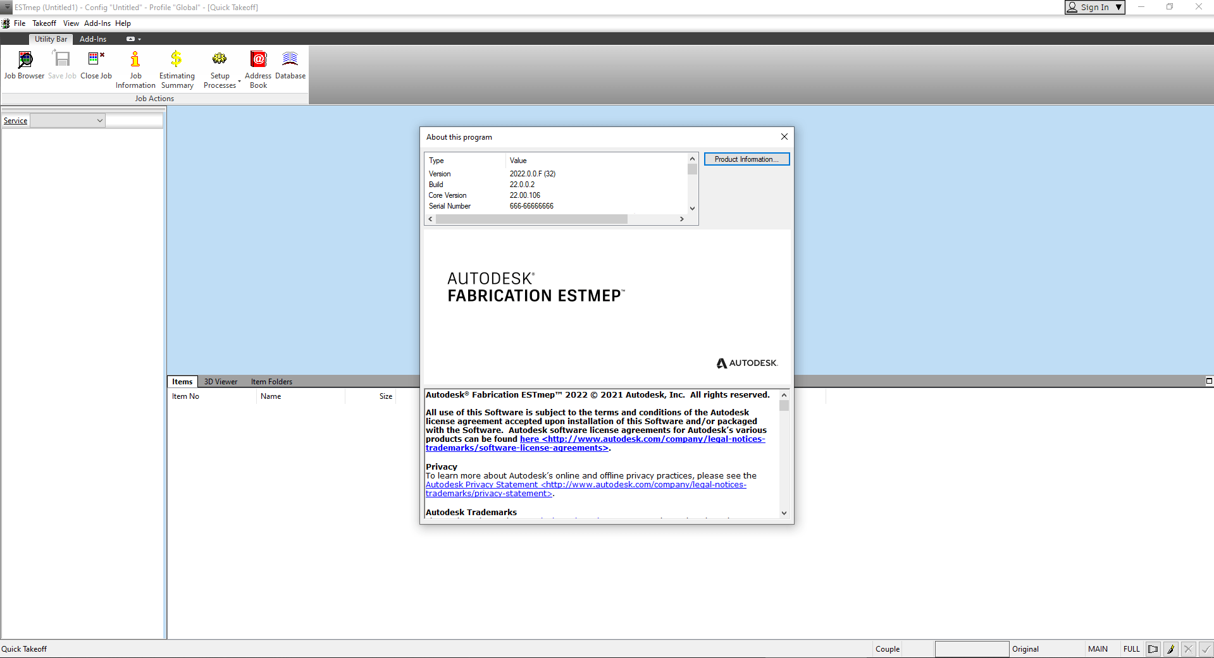The width and height of the screenshot is (1214, 658).
Task: Open the File menu
Action: [20, 23]
